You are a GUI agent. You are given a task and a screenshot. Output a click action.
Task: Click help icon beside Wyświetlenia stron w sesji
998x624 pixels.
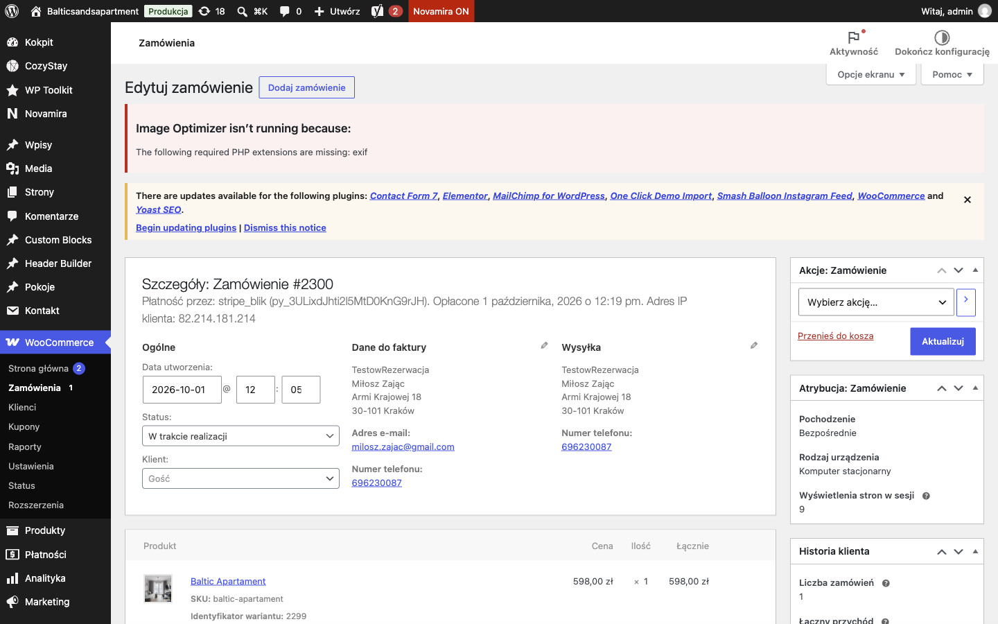coord(926,496)
